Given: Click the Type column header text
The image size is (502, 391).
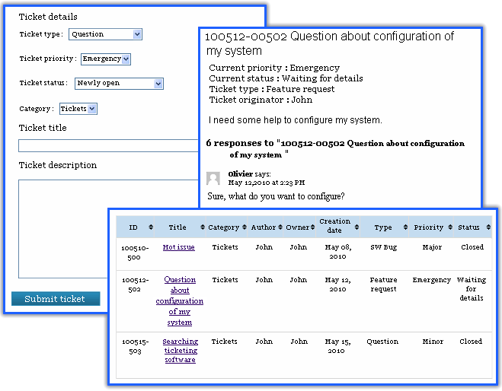Looking at the screenshot, I should click(x=383, y=227).
